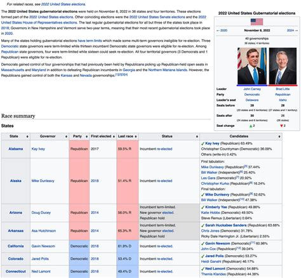The image size is (301, 278).
Task: Open 2022 United States Senate elections link
Action: 157,17
